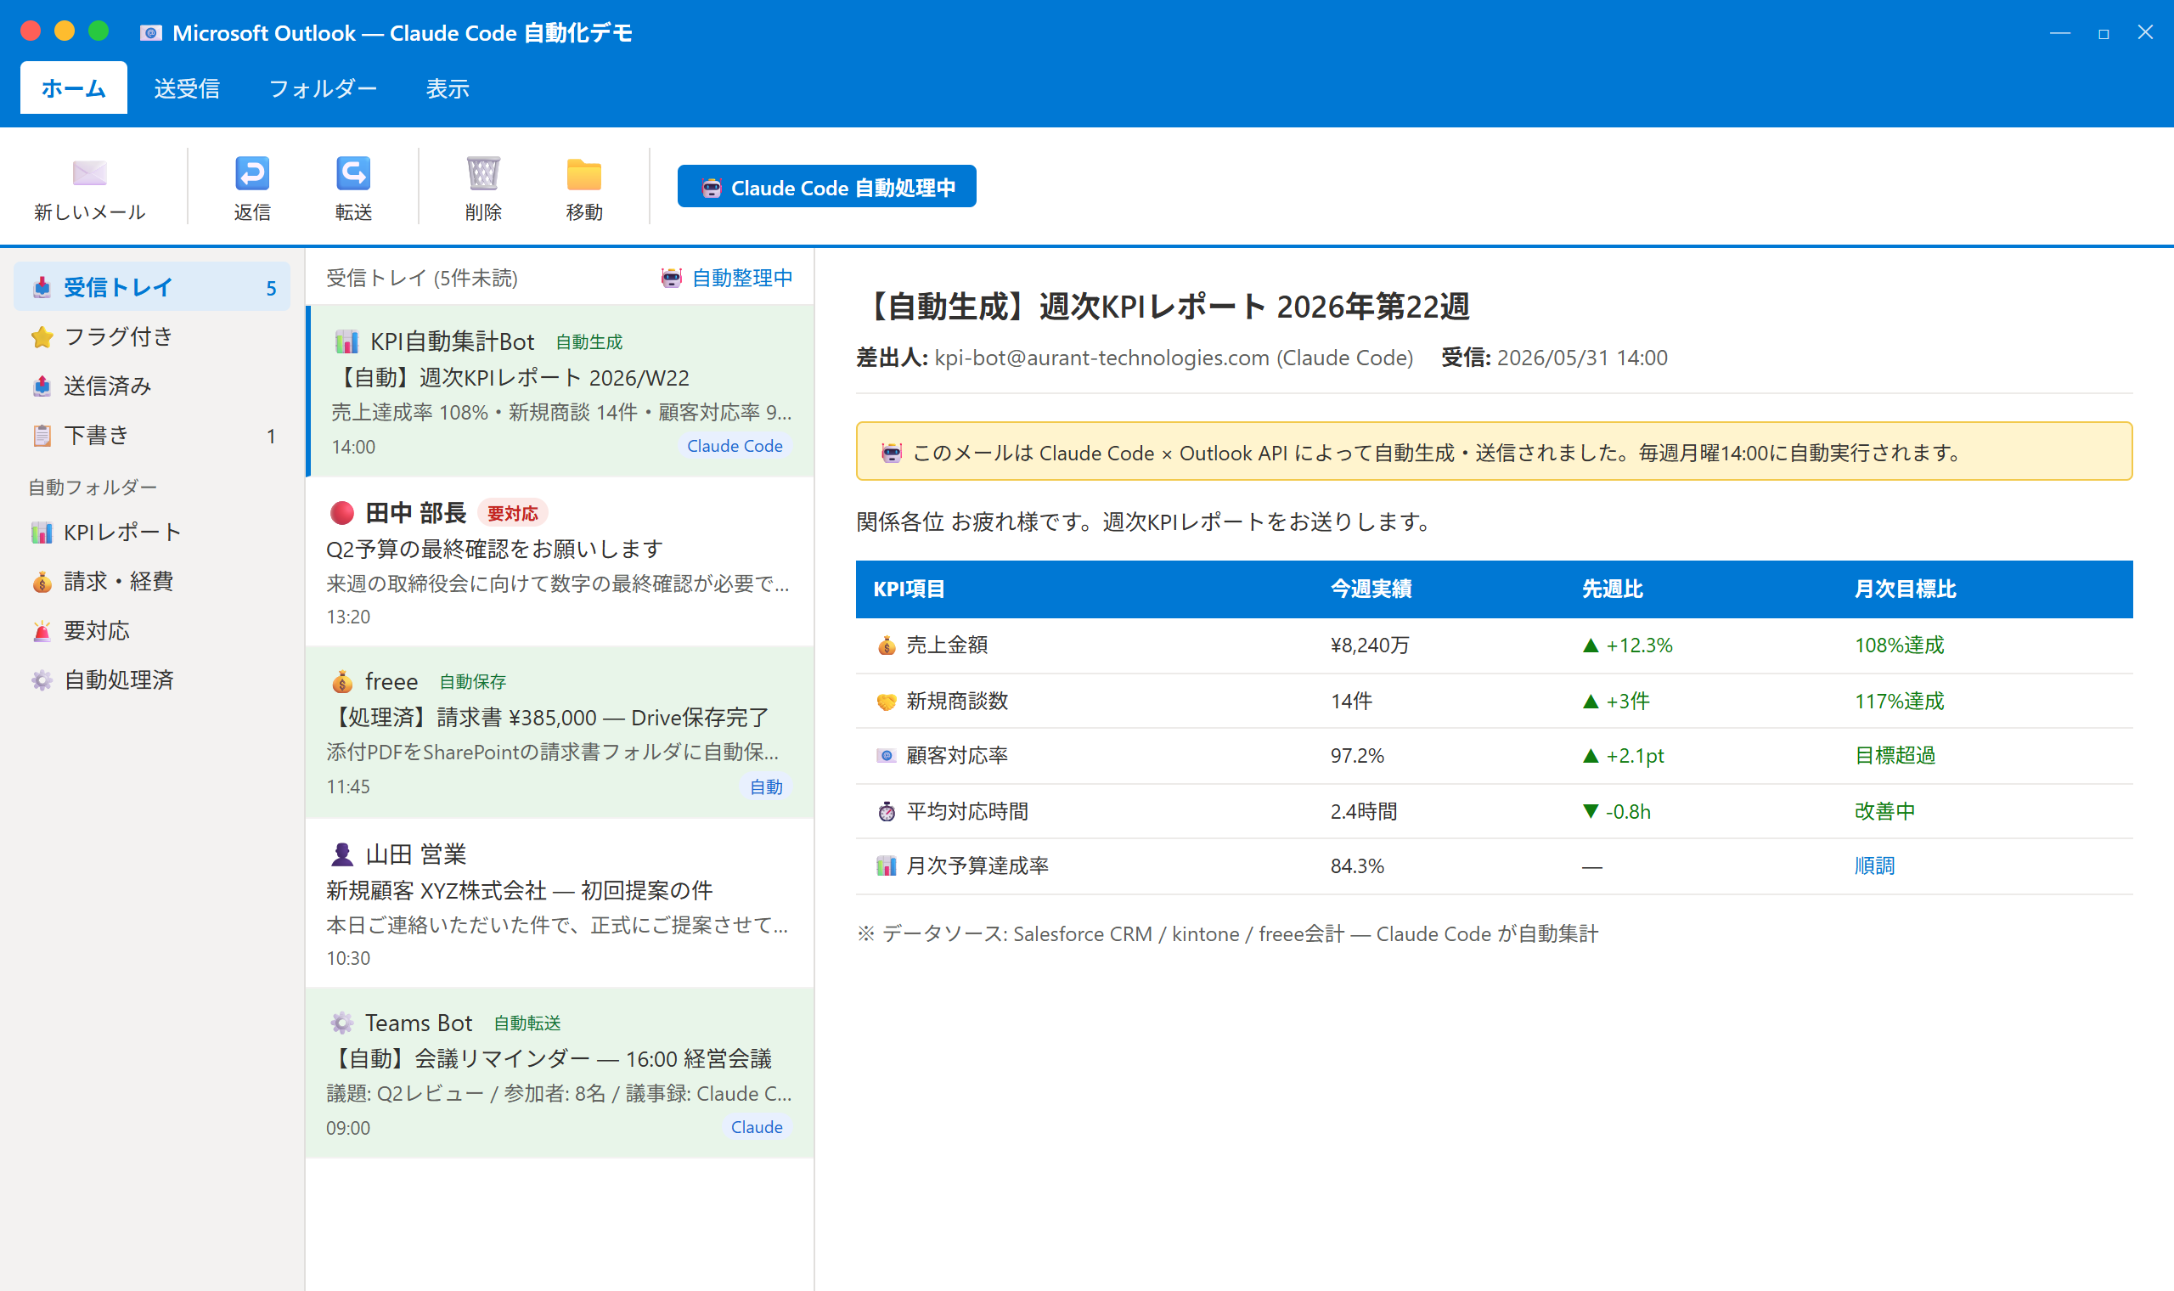This screenshot has height=1291, width=2174.
Task: Click the New Mail envelope icon
Action: point(89,173)
